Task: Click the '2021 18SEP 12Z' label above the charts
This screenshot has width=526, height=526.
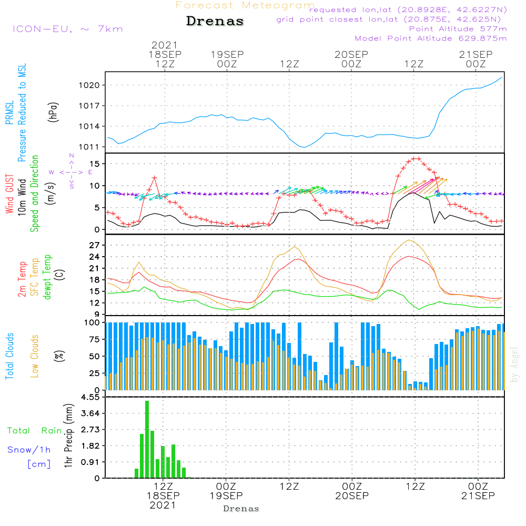Action: coord(165,55)
